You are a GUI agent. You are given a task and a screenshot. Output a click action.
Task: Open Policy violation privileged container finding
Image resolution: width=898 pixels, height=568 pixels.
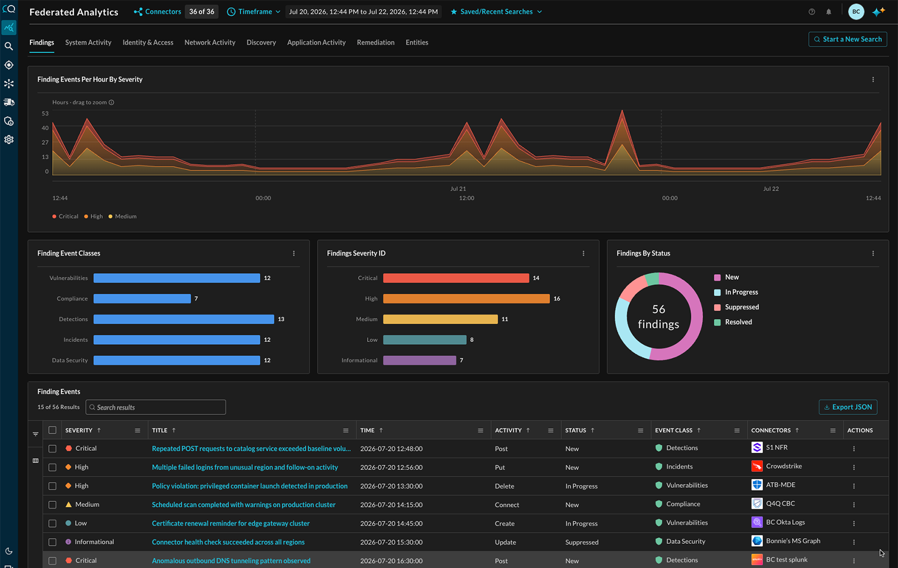tap(249, 486)
